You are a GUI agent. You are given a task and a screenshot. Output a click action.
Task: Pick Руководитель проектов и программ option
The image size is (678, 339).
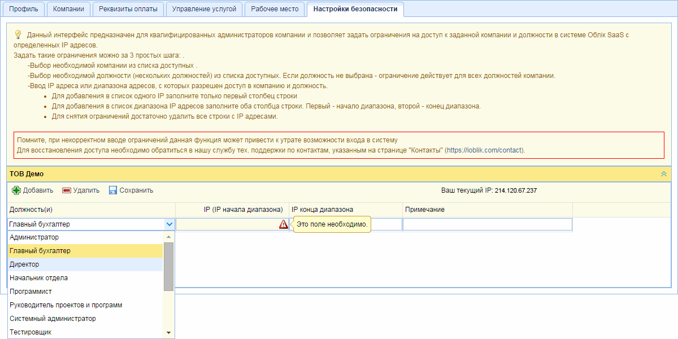tap(85, 305)
